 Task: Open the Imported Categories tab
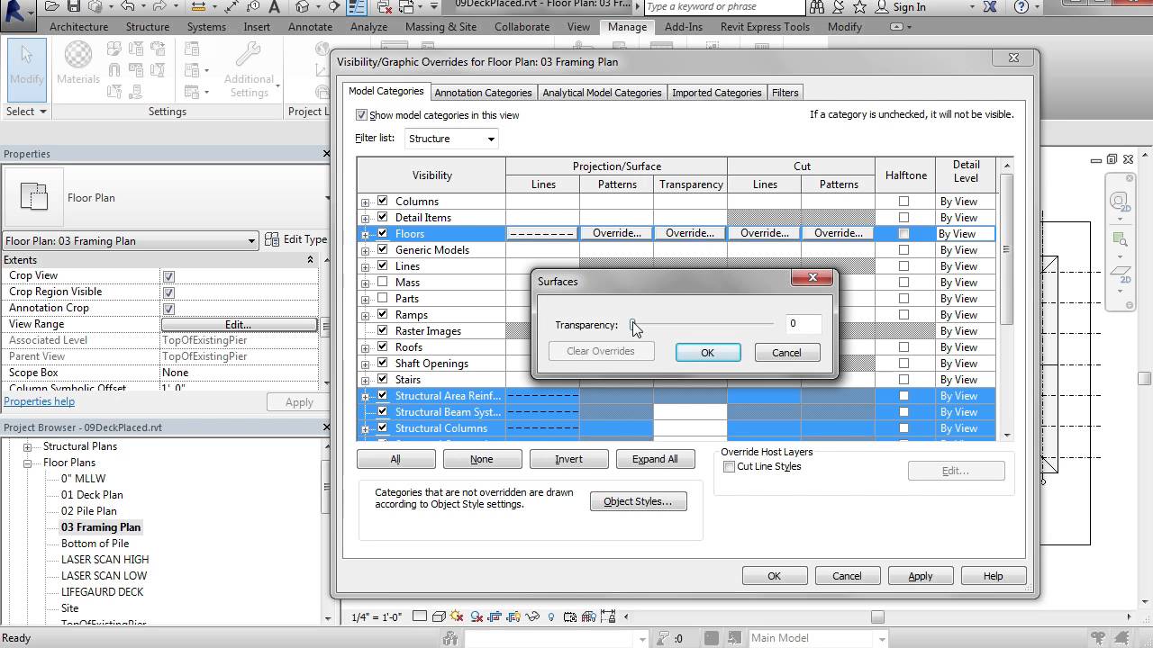(716, 93)
